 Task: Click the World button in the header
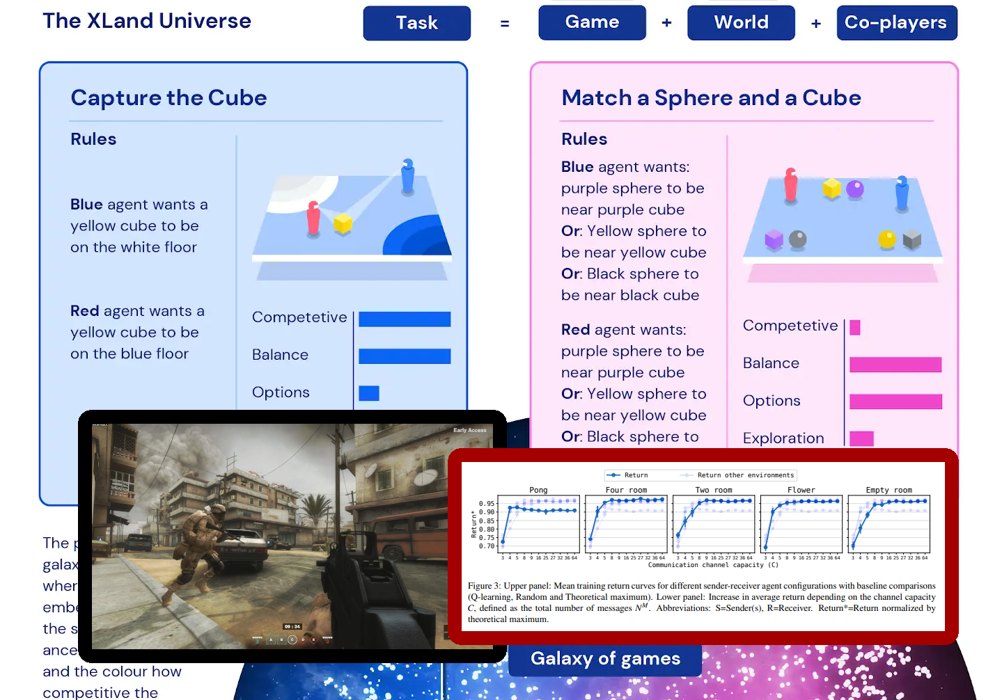coord(741,22)
